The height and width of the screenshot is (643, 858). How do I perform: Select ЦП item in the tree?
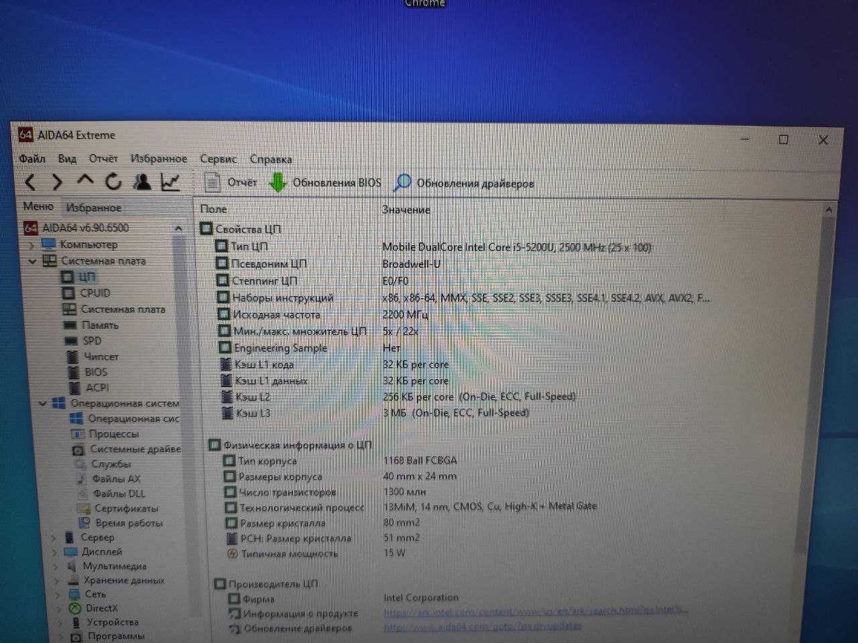79,277
